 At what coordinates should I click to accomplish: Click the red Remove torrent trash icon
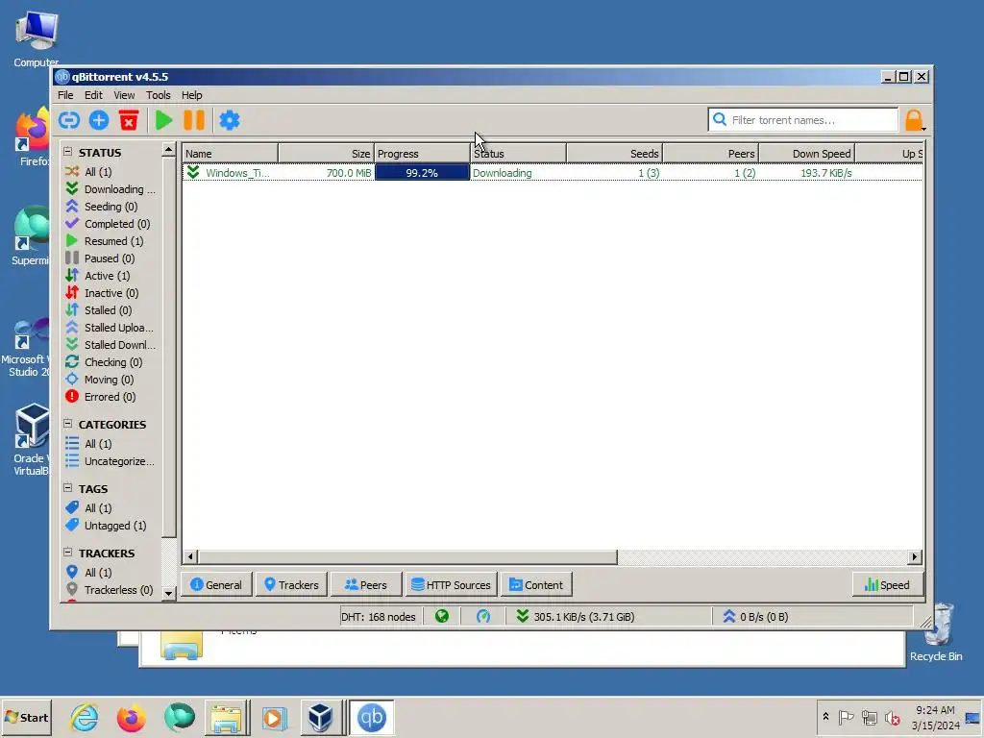click(129, 120)
